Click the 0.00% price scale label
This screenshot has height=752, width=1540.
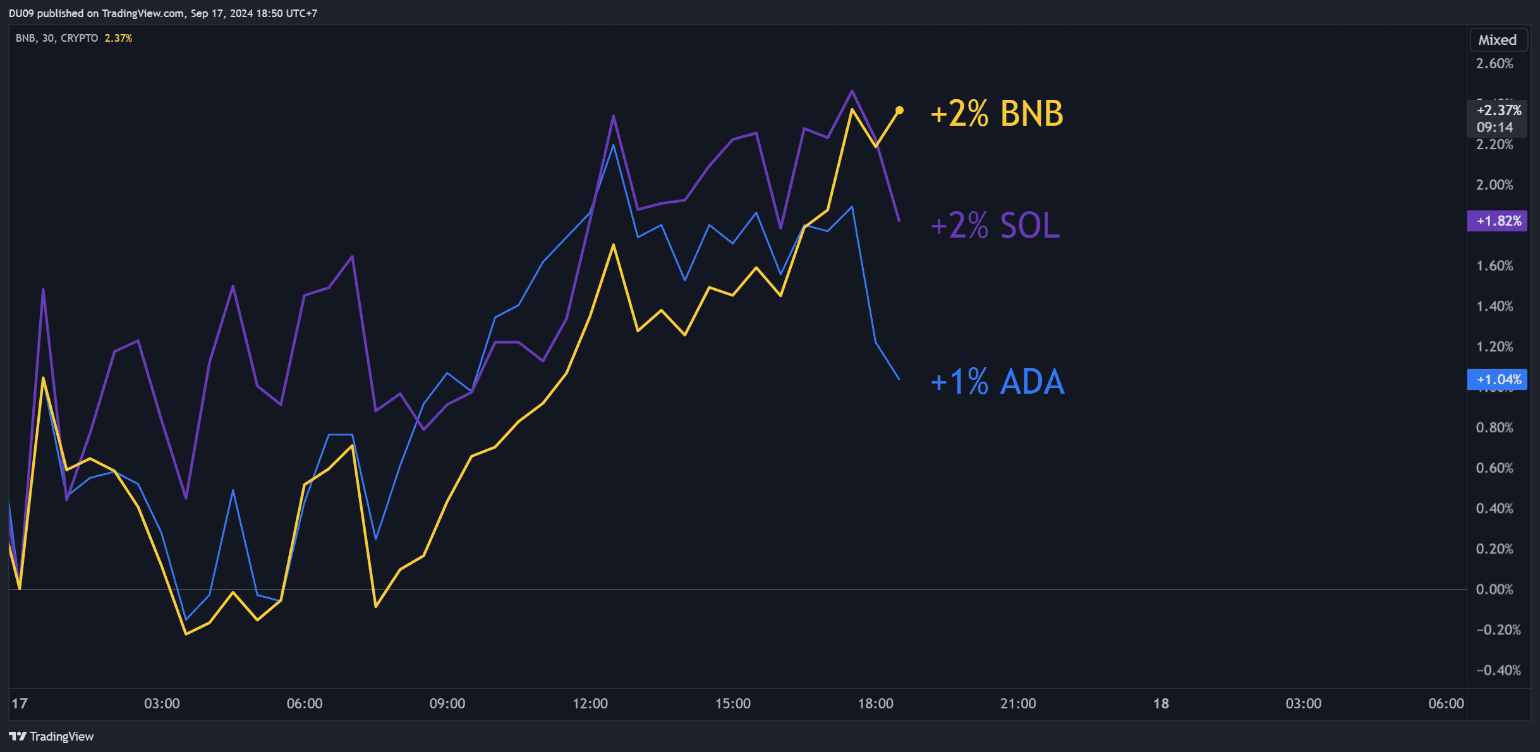(1495, 590)
